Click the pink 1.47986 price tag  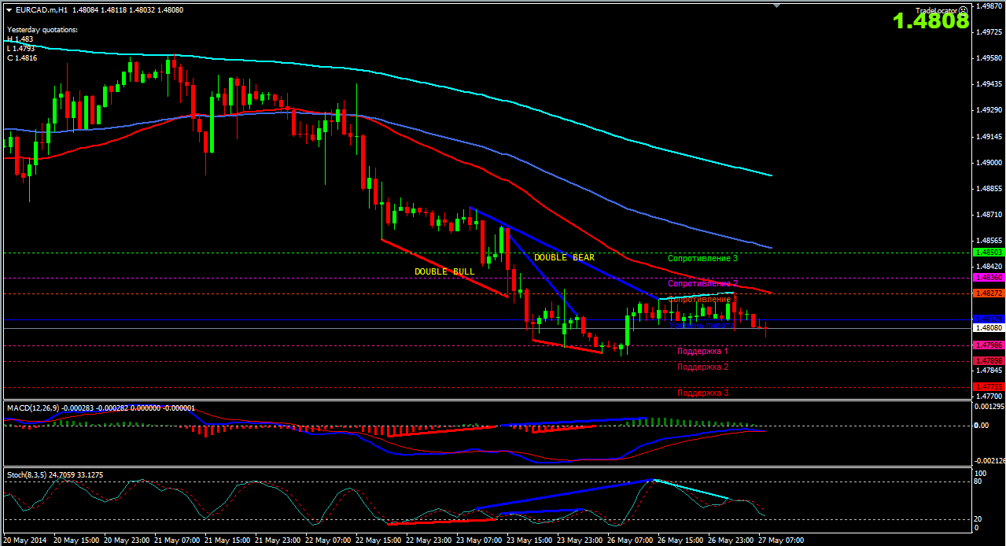coord(988,345)
